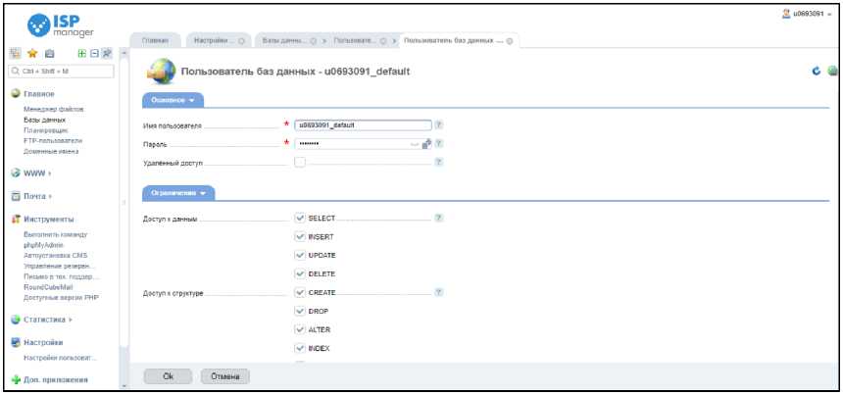Switch to the Настройки tab
This screenshot has width=843, height=395.
click(x=214, y=41)
